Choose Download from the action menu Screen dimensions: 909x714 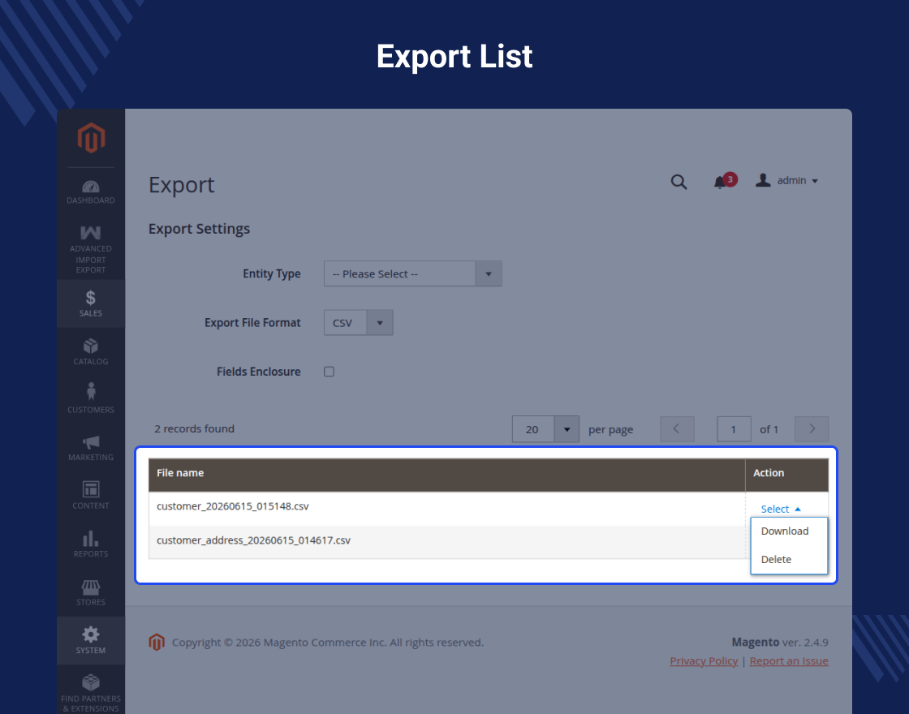coord(785,531)
